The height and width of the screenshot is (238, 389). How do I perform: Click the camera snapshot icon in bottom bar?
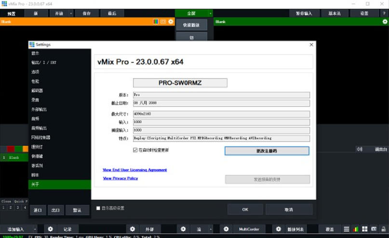coord(374,229)
